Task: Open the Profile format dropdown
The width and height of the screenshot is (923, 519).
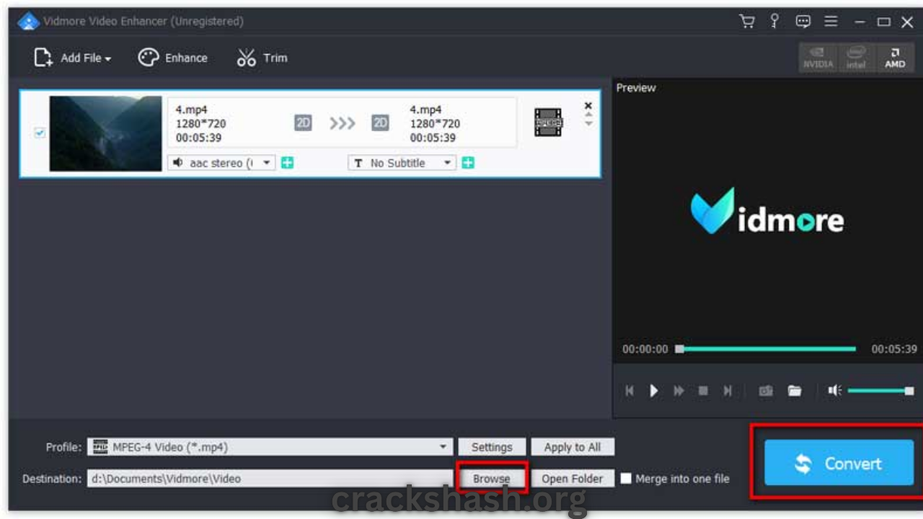Action: coord(270,447)
